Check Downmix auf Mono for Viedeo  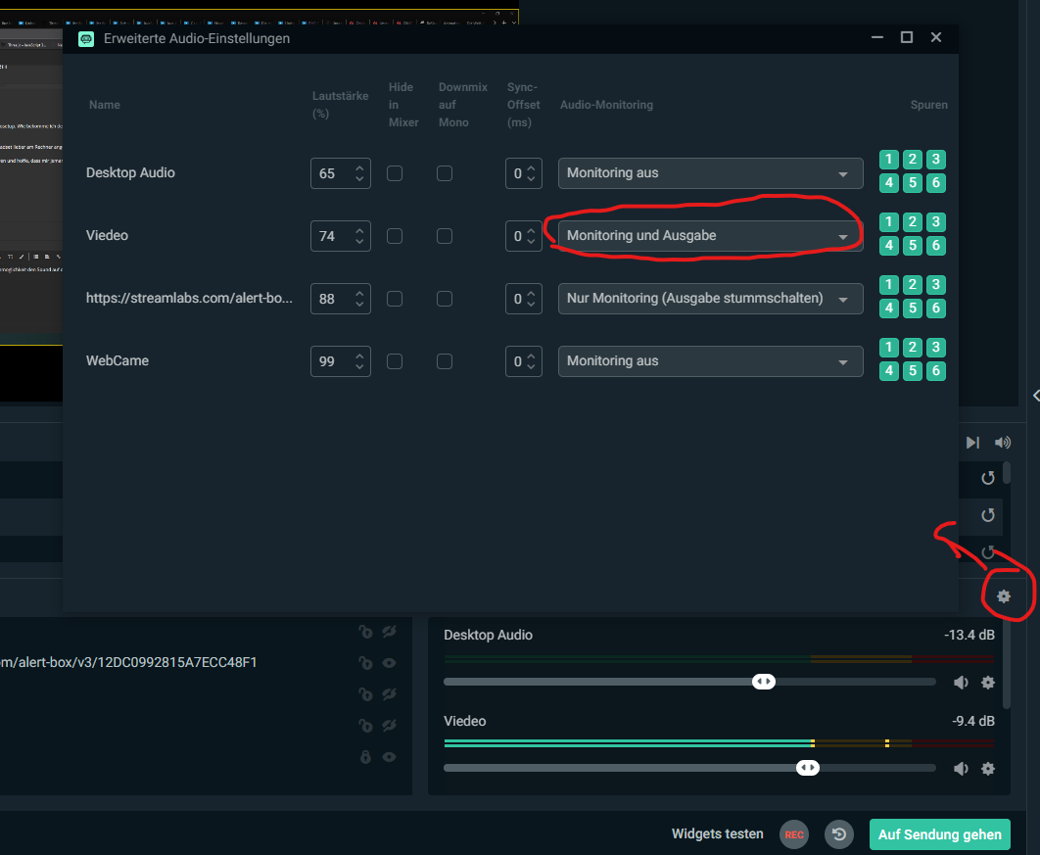pos(445,236)
